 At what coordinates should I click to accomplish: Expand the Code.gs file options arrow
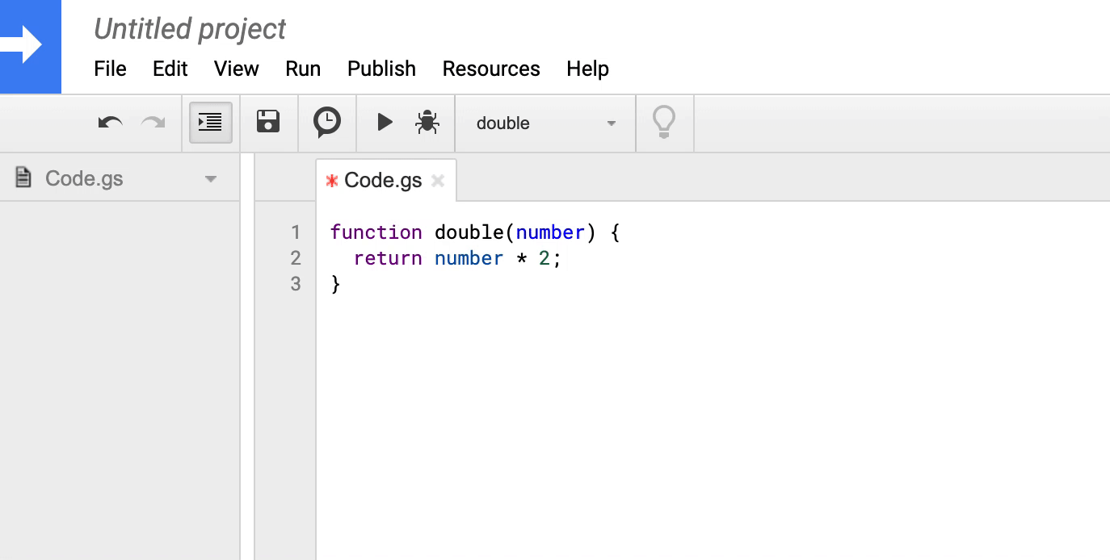click(x=211, y=179)
